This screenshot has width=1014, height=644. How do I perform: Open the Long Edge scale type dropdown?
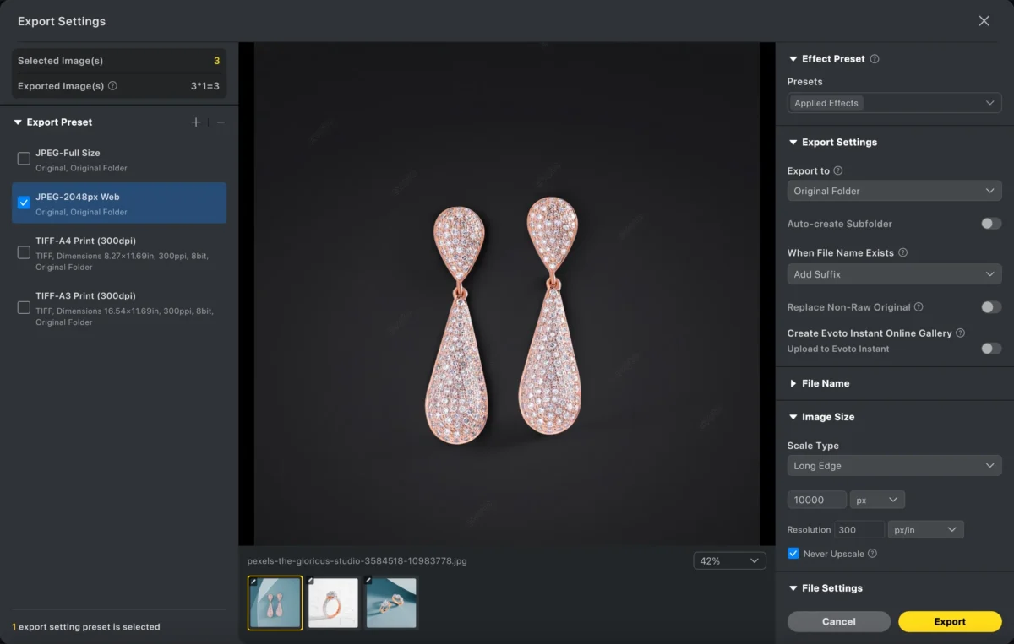point(894,466)
